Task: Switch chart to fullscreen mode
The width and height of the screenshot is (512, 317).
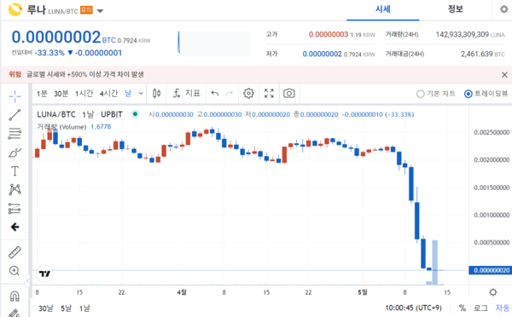Action: [269, 94]
